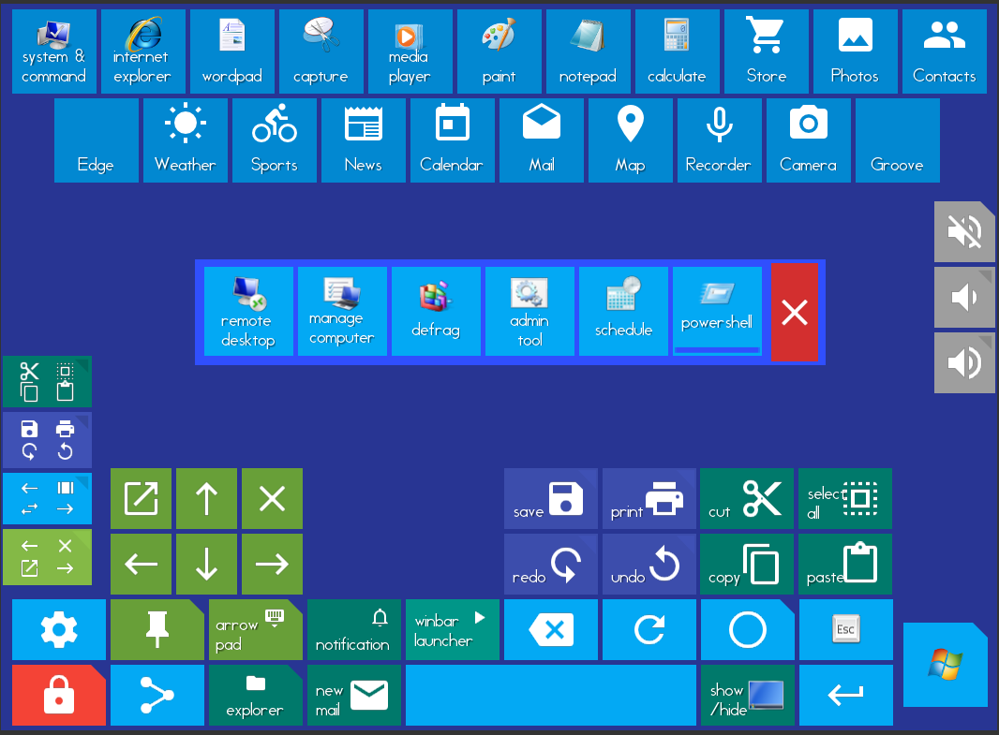
Task: Mute the sound with the speaker-off button
Action: point(964,231)
